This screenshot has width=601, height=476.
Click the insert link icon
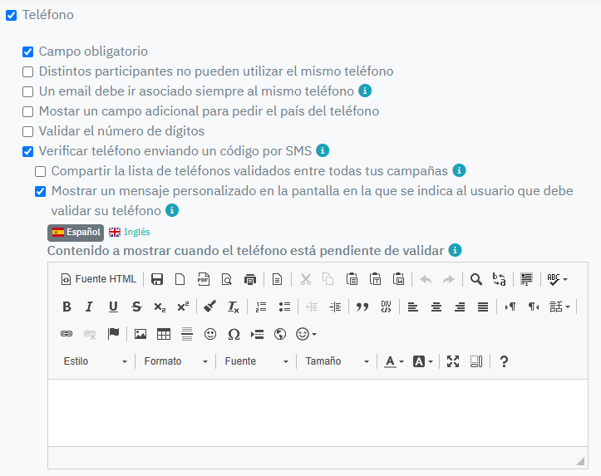coord(67,334)
